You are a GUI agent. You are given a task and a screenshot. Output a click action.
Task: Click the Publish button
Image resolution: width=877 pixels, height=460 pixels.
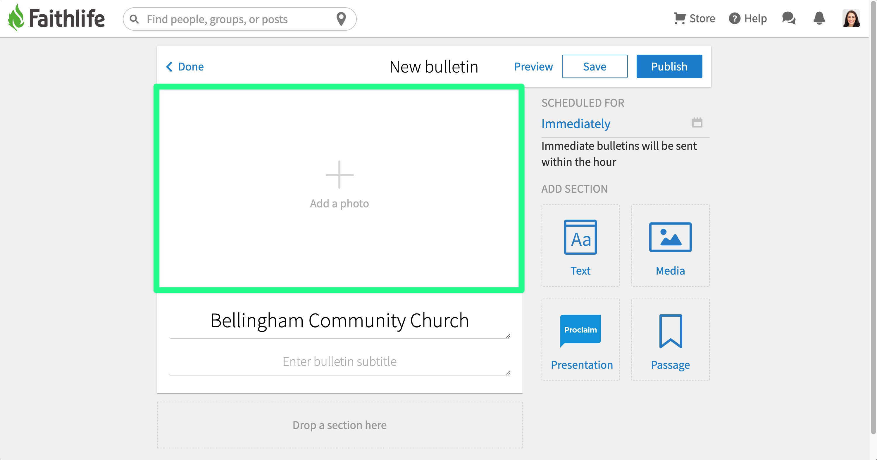(x=669, y=66)
